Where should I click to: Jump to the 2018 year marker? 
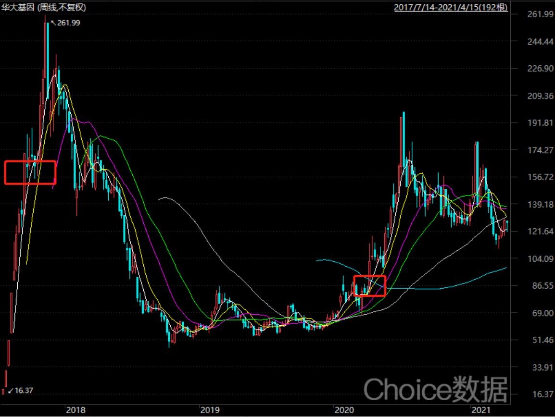76,410
